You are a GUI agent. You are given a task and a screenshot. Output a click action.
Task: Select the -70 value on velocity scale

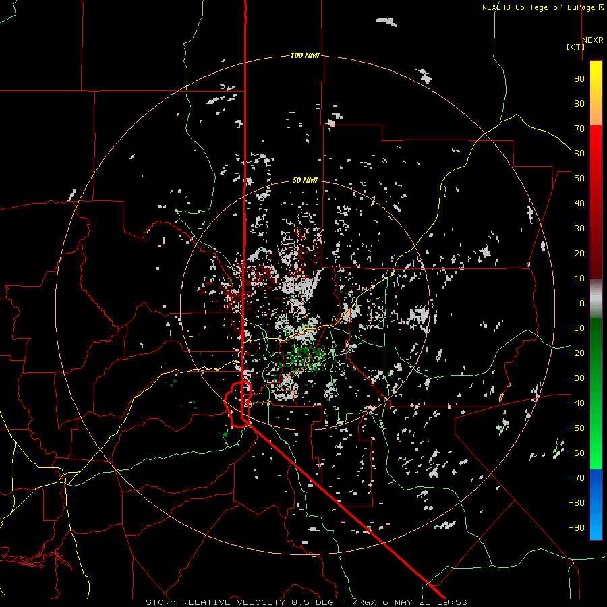click(x=577, y=478)
